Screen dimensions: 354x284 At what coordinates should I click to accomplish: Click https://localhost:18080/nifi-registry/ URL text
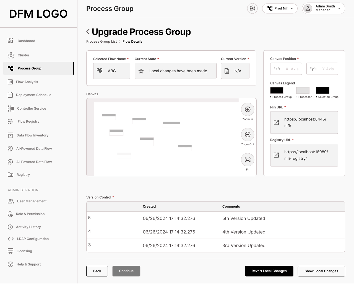click(306, 155)
